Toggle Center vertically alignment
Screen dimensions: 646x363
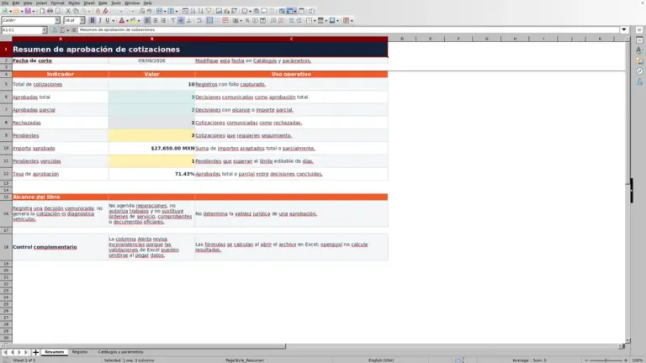point(181,20)
